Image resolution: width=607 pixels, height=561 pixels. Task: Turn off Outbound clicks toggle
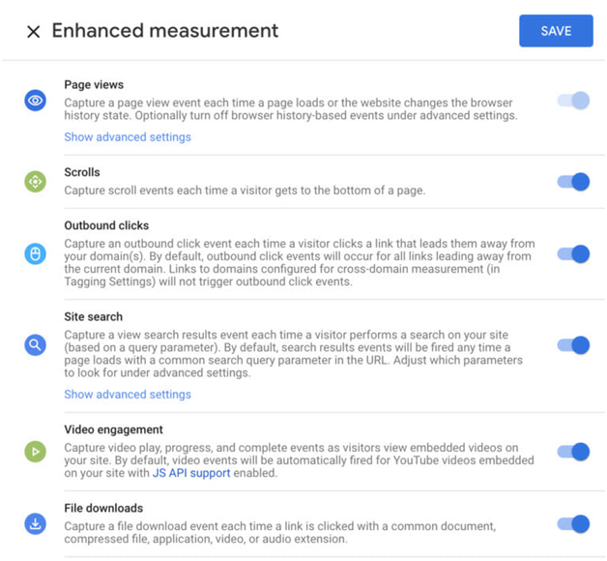click(573, 254)
